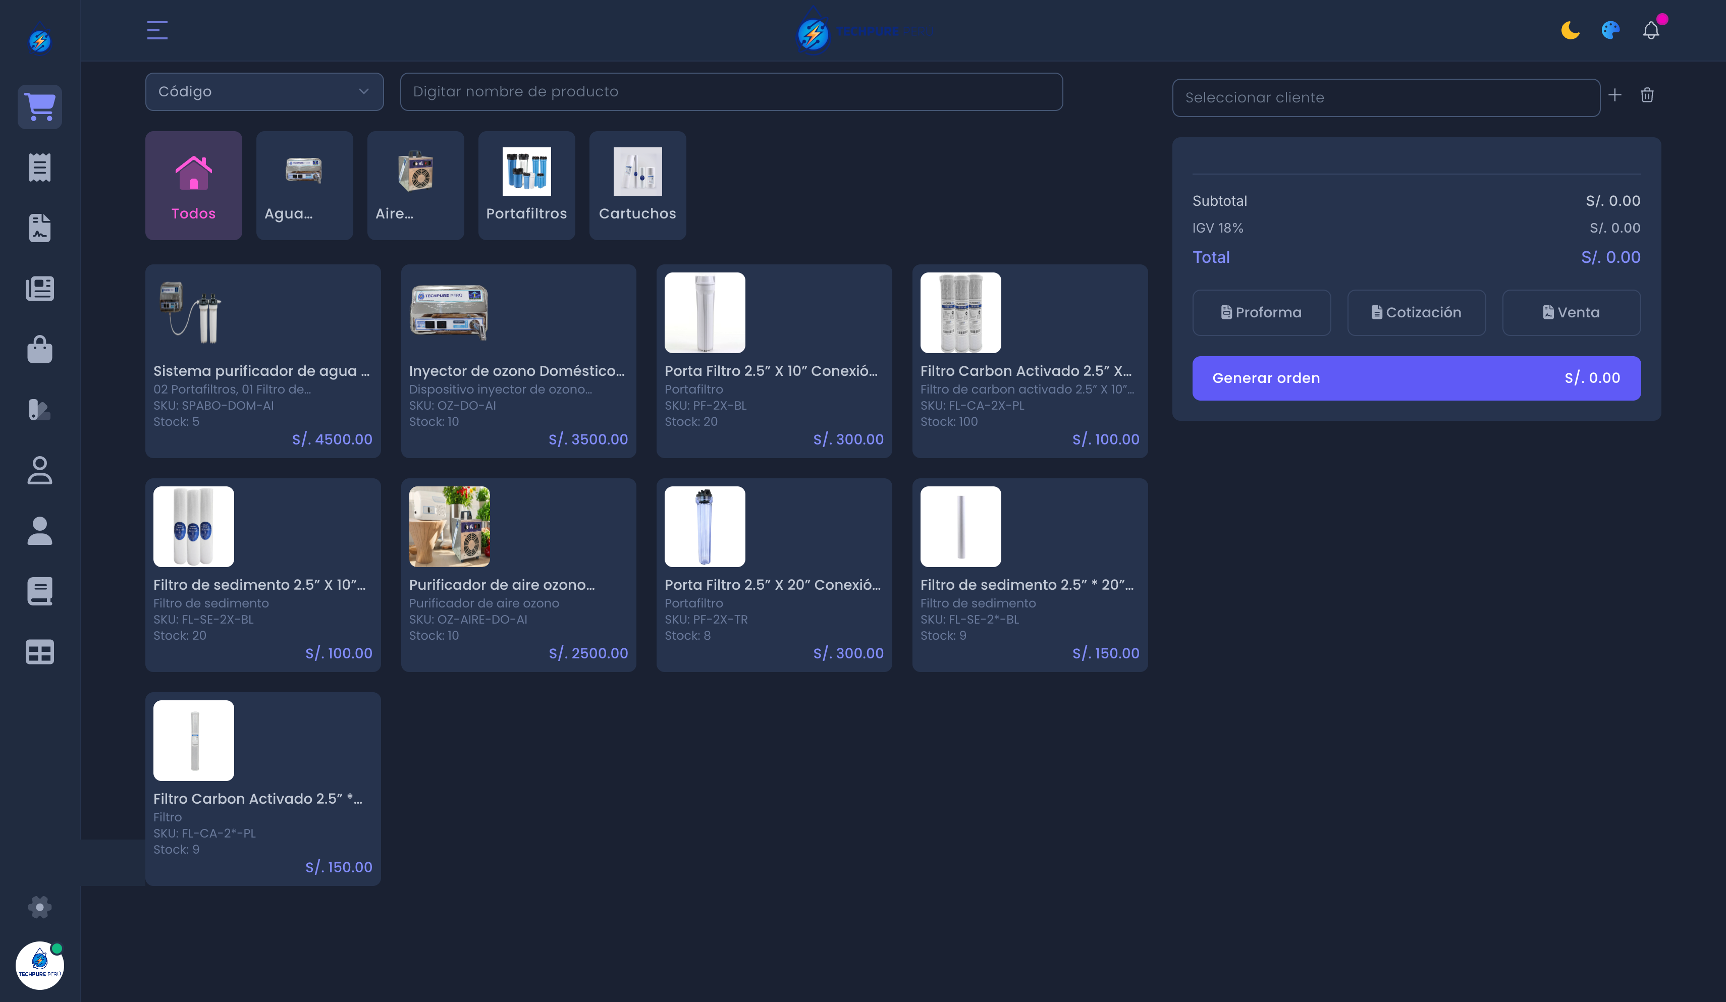Expand the Código dropdown
This screenshot has width=1726, height=1002.
(263, 92)
